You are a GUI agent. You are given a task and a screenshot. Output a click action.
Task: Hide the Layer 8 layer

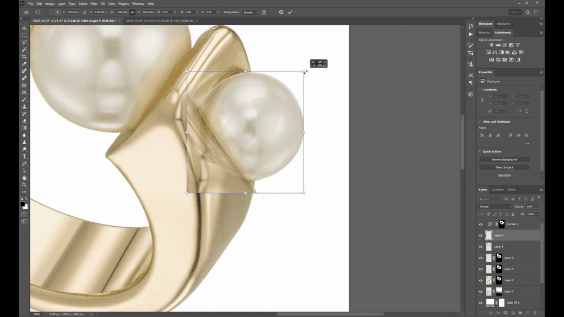[480, 247]
